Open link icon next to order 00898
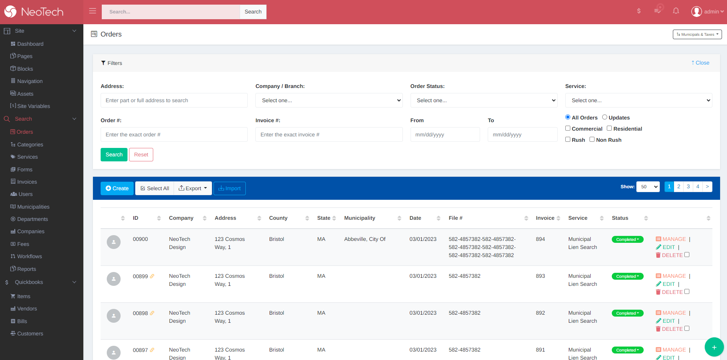Screen dimensions: 727x360 click(152, 313)
